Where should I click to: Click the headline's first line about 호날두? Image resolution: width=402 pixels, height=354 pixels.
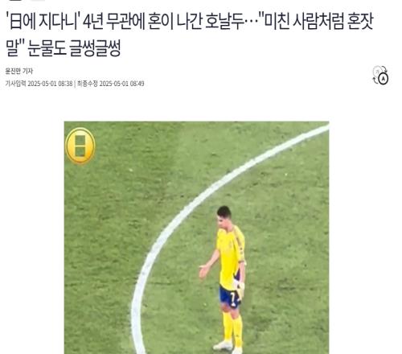click(x=190, y=22)
